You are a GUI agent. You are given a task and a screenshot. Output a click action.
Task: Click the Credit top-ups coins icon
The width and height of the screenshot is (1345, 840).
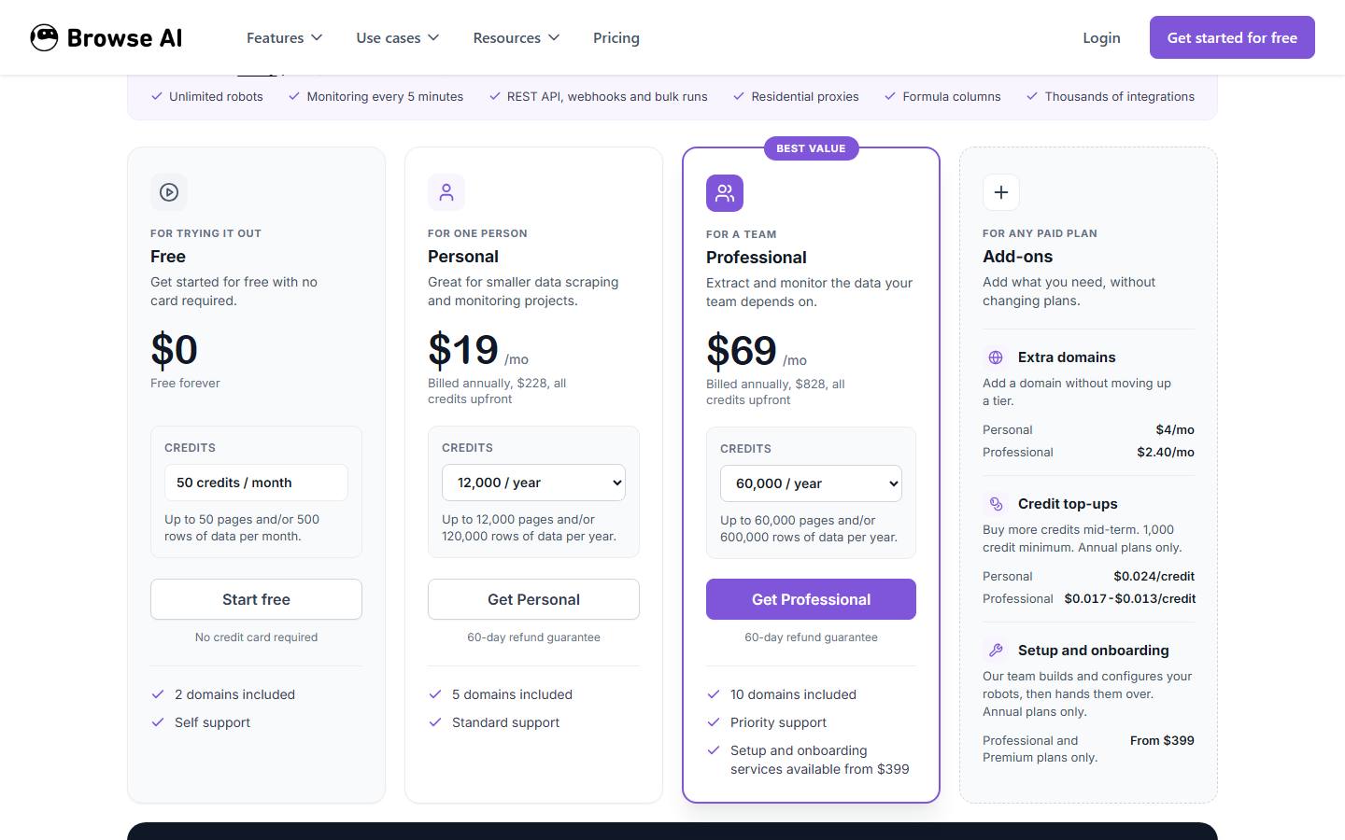[x=996, y=504]
